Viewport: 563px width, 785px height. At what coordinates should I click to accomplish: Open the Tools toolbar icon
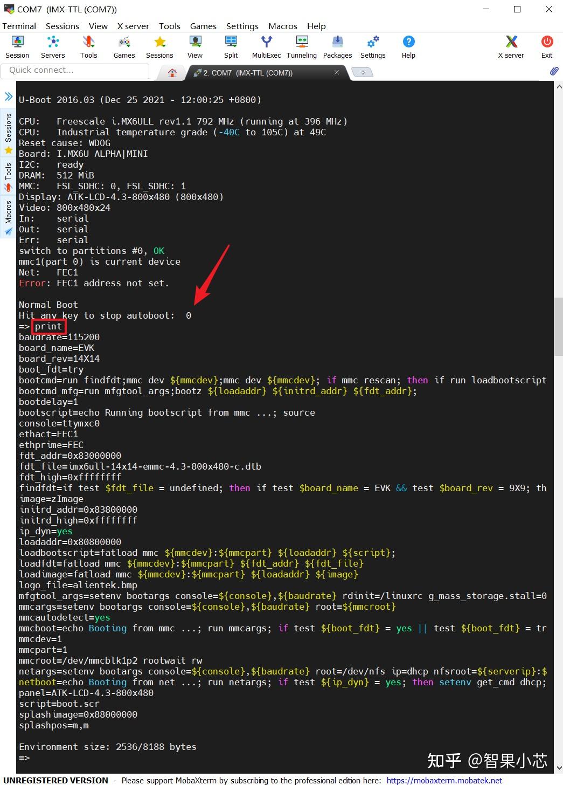88,47
